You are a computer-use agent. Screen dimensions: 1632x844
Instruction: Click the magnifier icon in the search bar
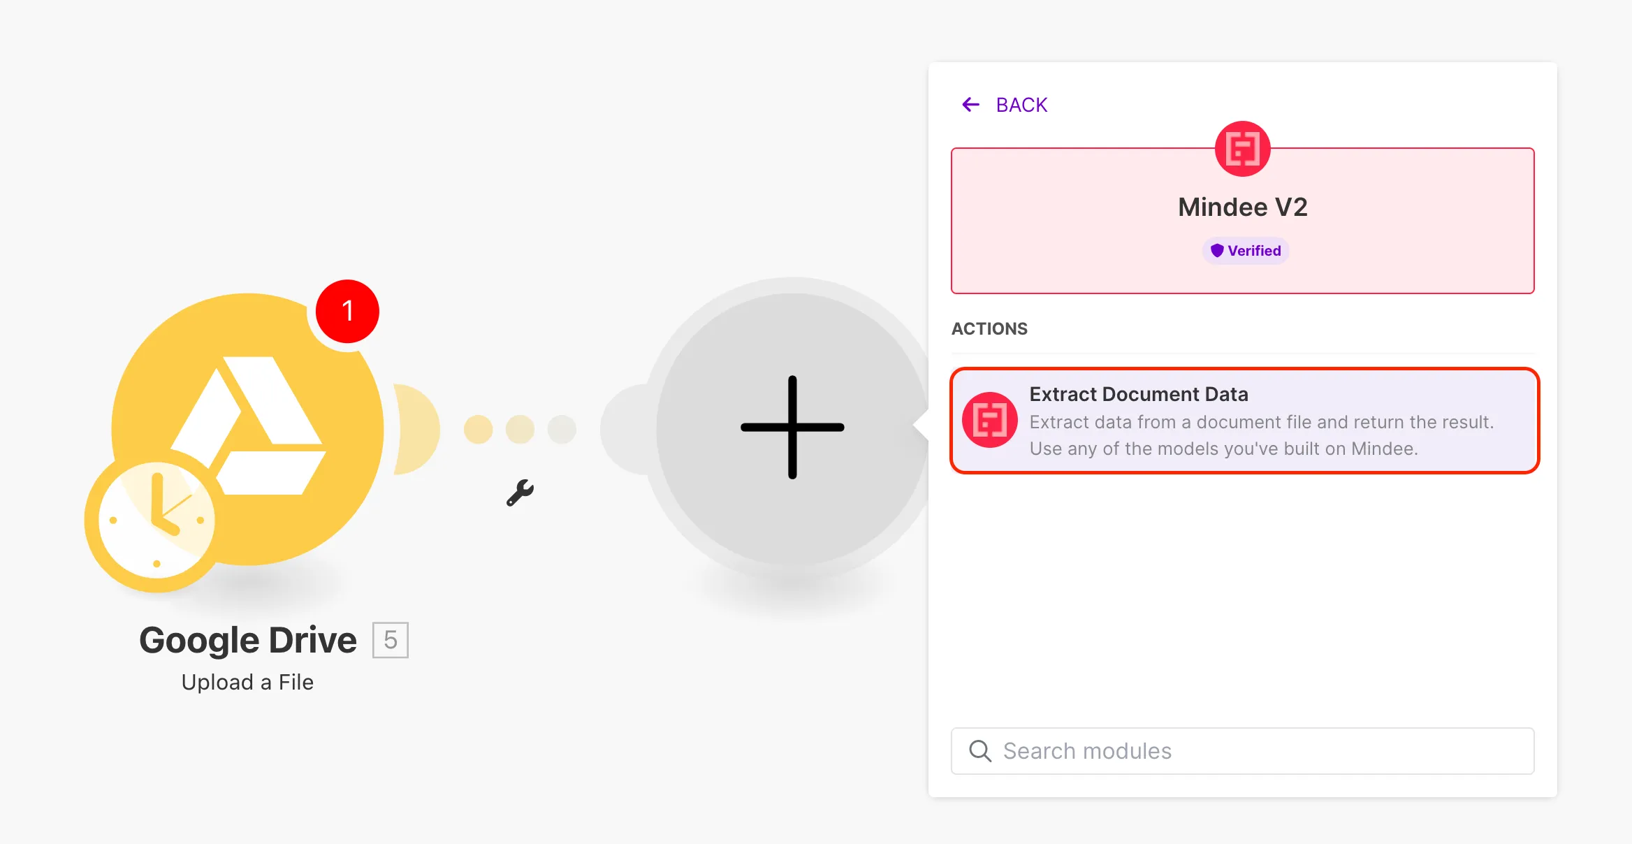[980, 750]
